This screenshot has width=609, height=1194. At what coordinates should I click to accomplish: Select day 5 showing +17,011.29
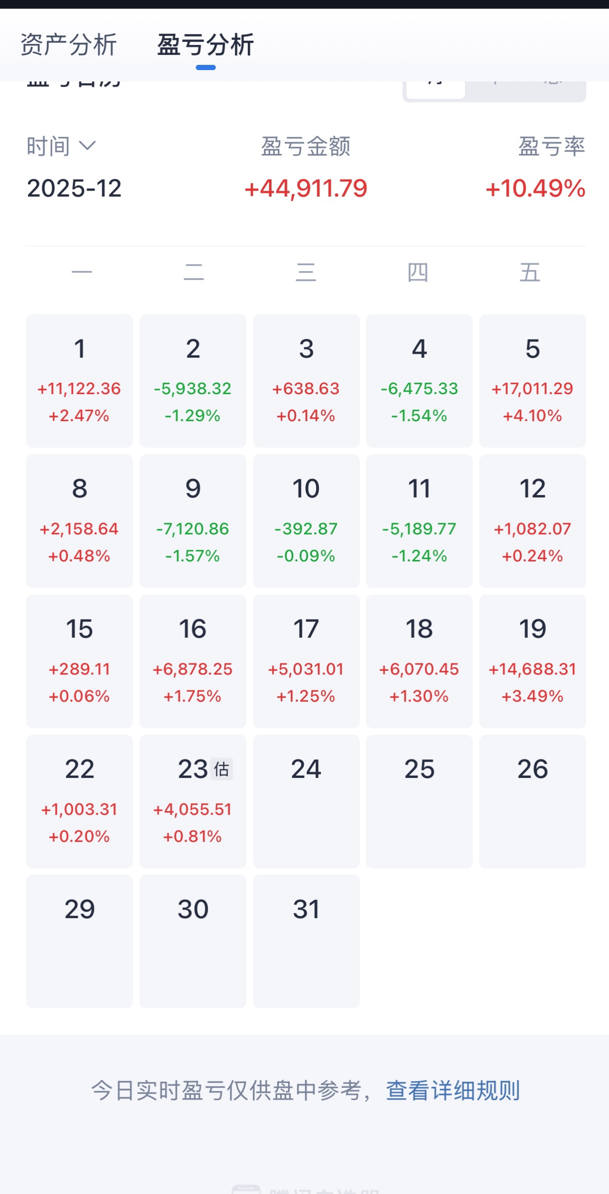(533, 380)
